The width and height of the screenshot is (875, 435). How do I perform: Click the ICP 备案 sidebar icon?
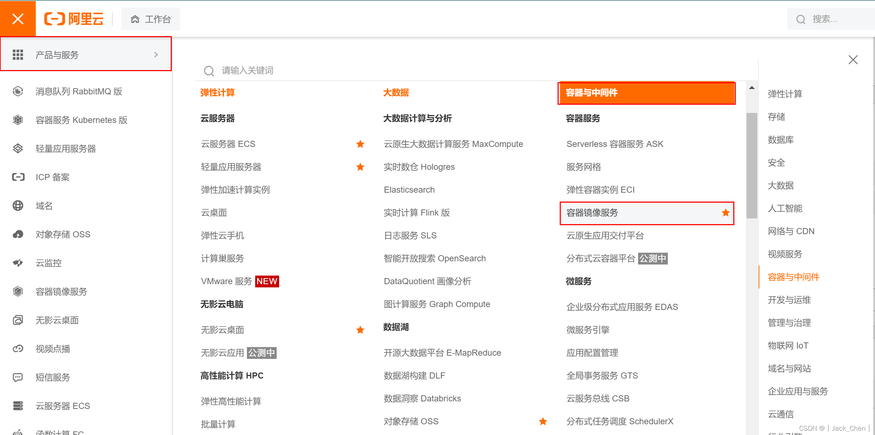point(18,177)
